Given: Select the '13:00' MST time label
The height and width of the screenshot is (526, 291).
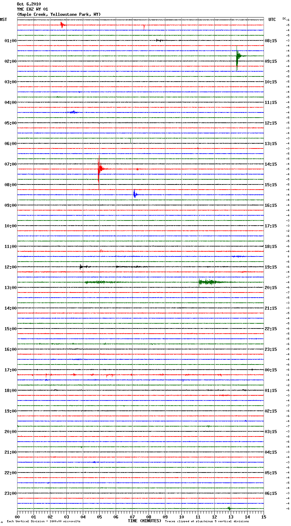Looking at the screenshot, I should 11,287.
